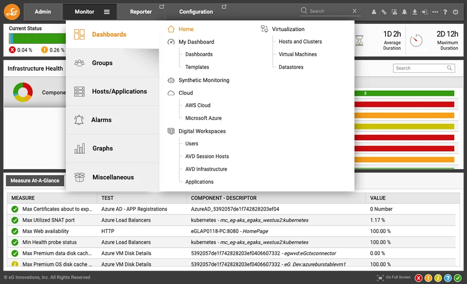Filter by yellow info status icon in footer
The width and height of the screenshot is (467, 284).
tap(438, 278)
